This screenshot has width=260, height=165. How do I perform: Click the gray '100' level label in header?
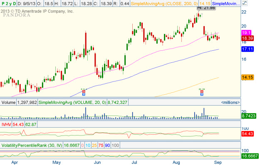[115, 145]
